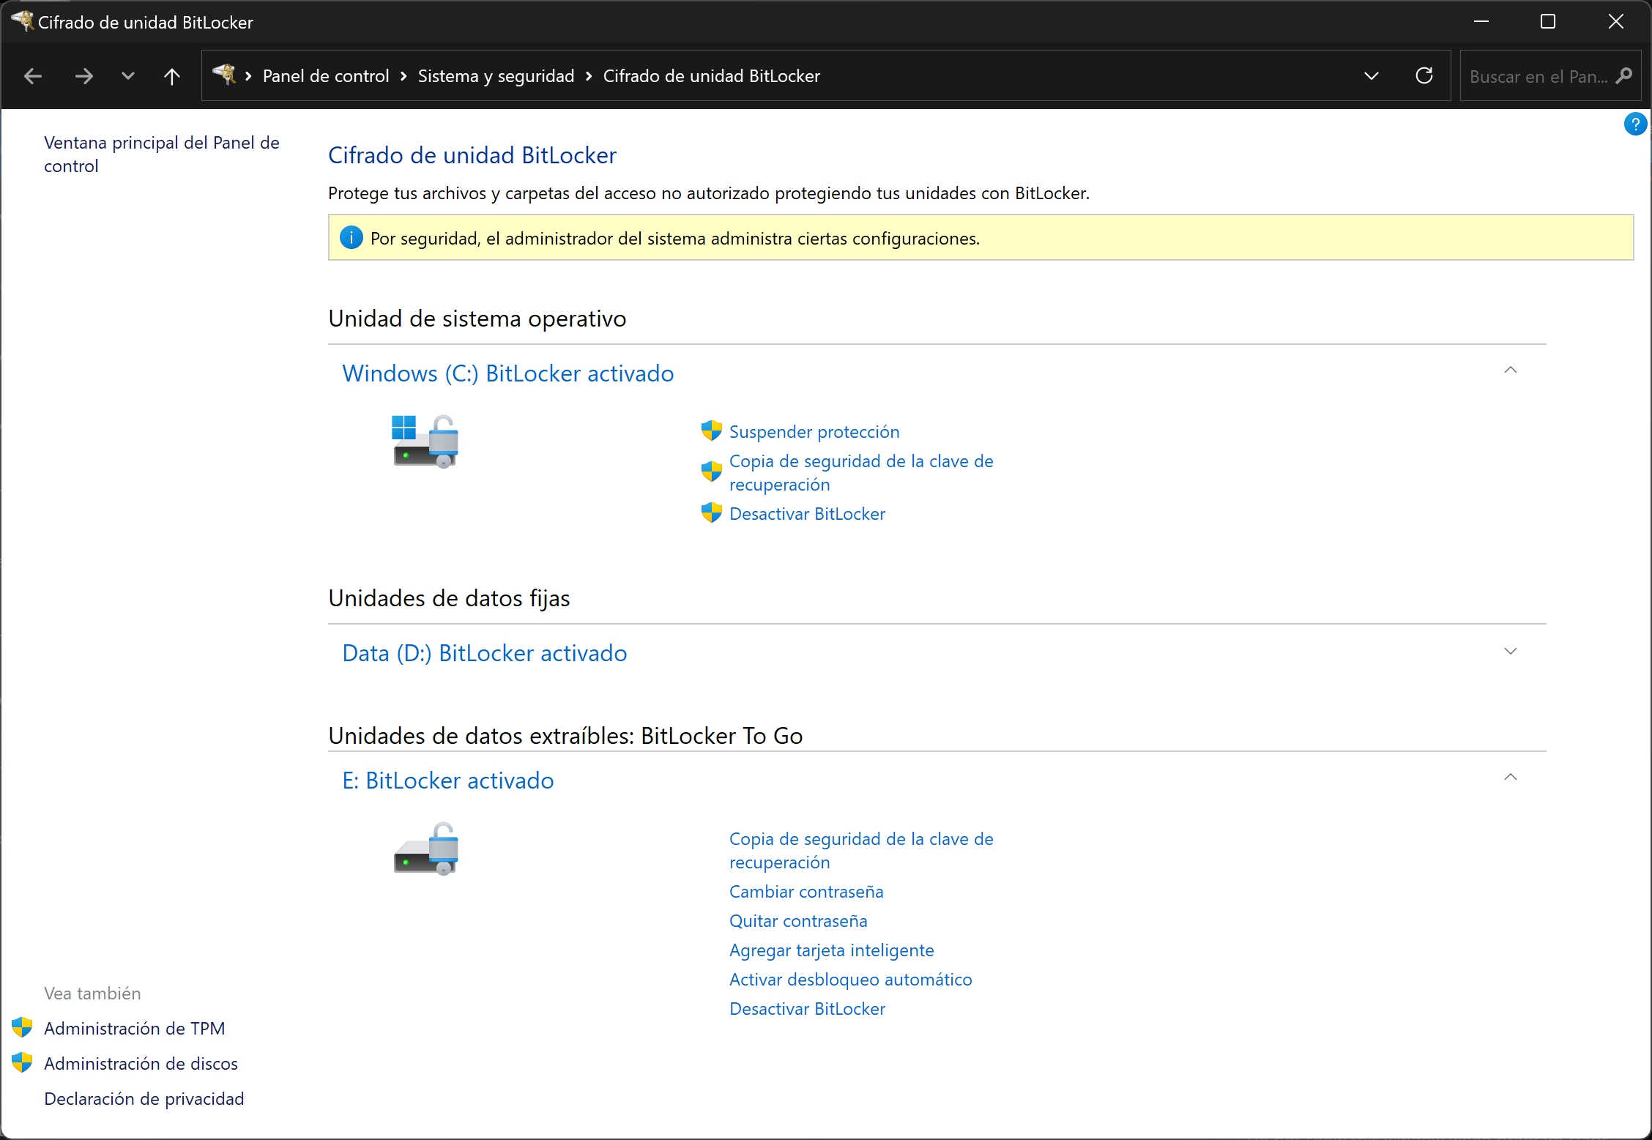Screen dimensions: 1652x1140
Task: Click the Windows C: drive lock icon
Action: click(425, 442)
